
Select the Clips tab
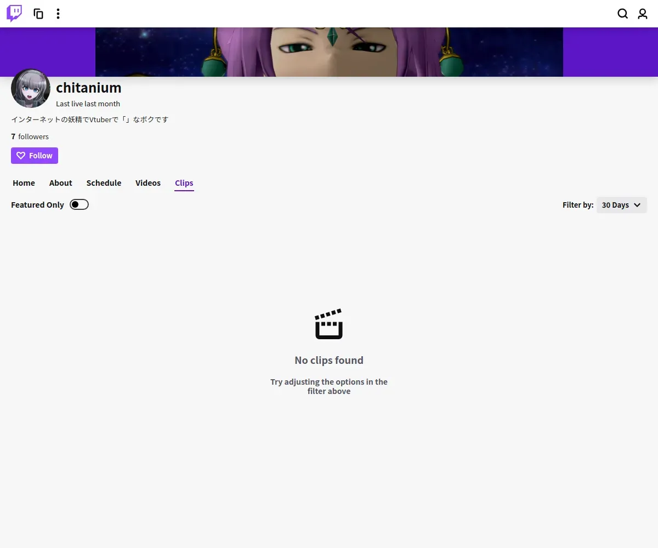(x=184, y=183)
